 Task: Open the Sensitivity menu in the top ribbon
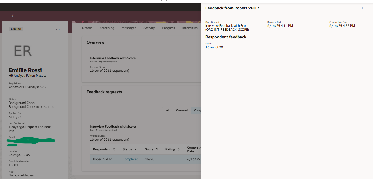[282, 1]
